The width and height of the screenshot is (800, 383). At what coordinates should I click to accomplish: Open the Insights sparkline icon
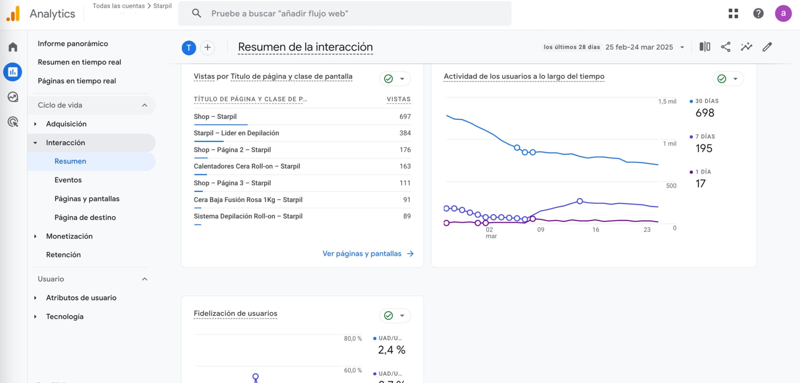coord(746,47)
